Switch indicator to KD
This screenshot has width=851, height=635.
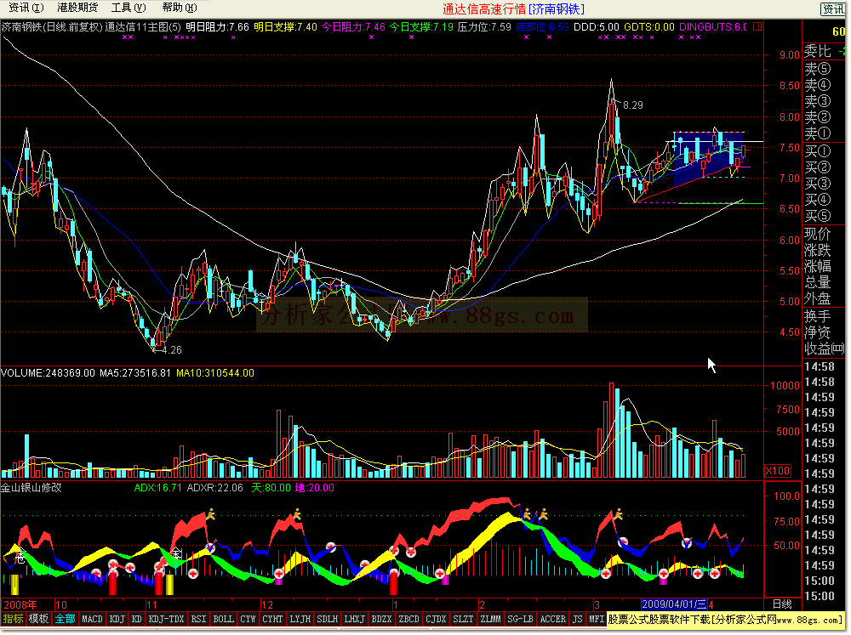[x=137, y=620]
